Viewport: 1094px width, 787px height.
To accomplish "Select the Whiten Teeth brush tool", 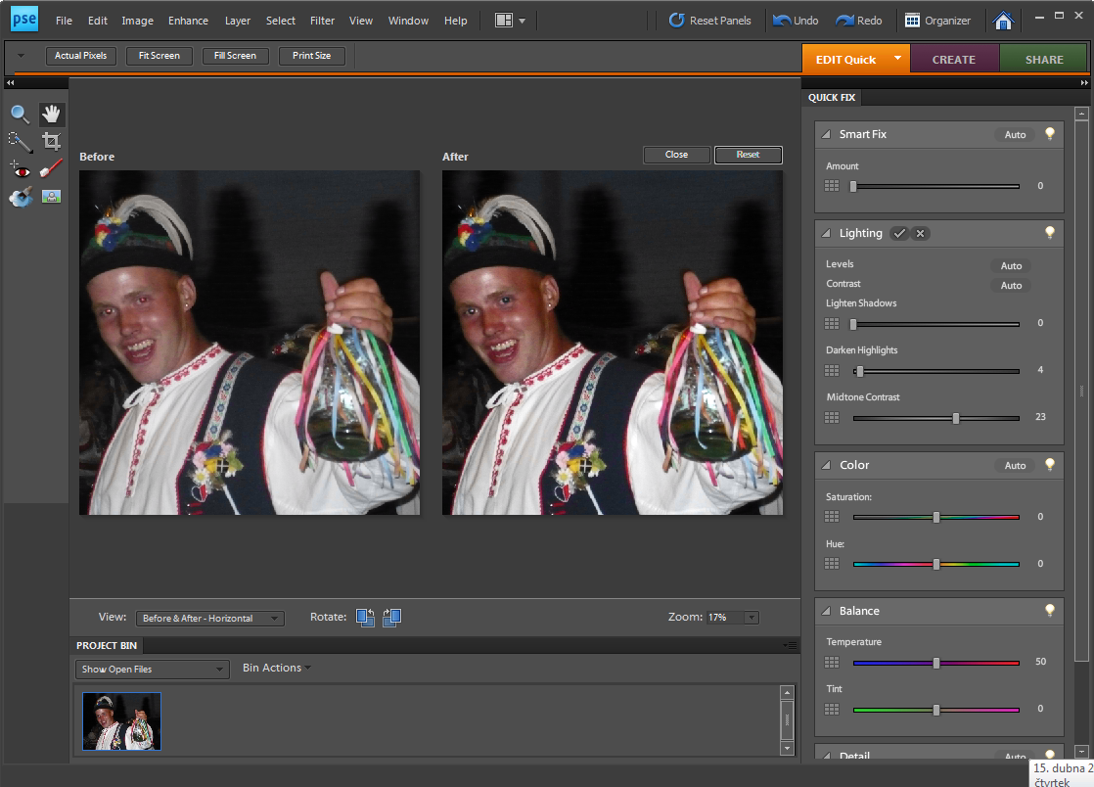I will pyautogui.click(x=51, y=168).
